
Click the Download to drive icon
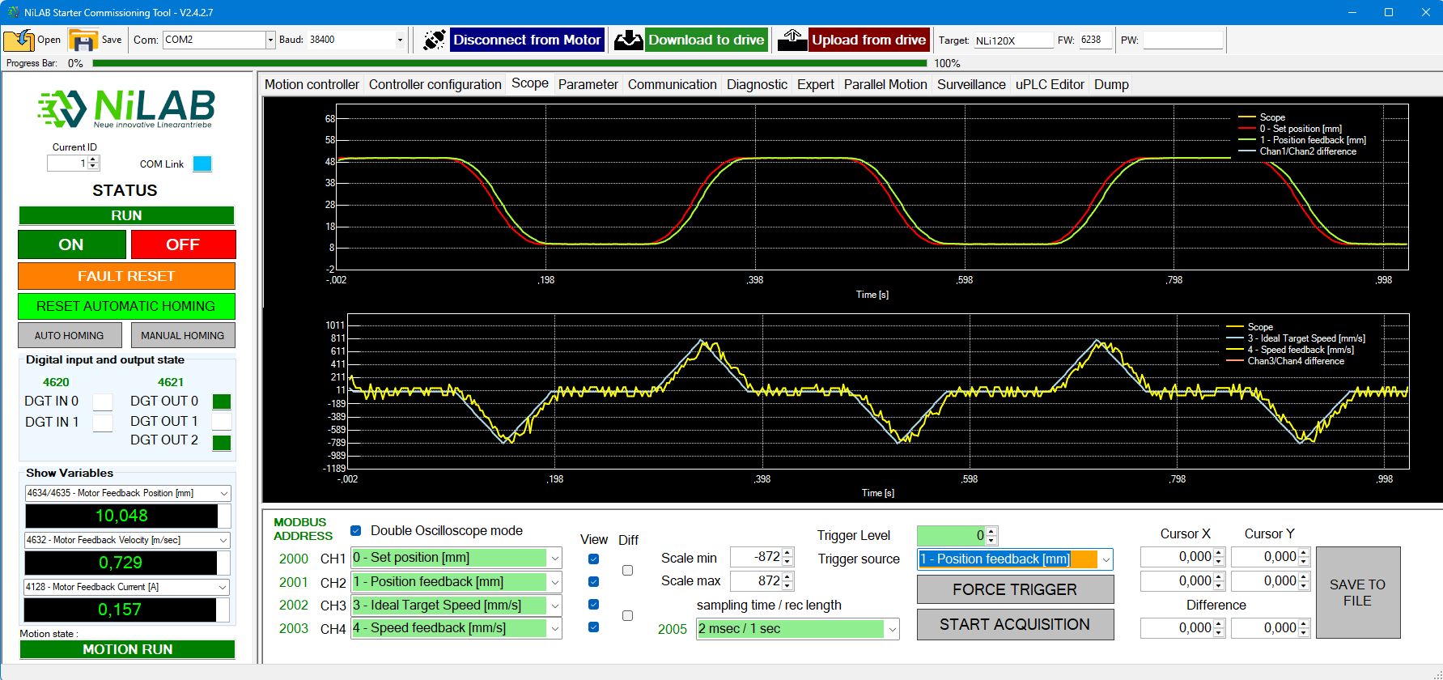pyautogui.click(x=628, y=40)
